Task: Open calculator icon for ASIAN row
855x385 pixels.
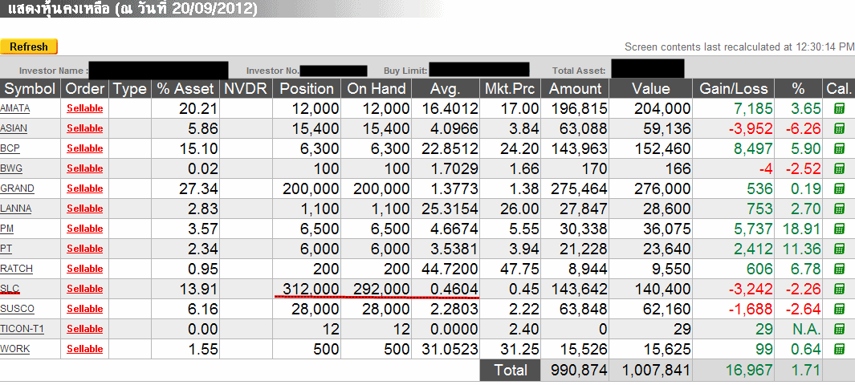Action: tap(839, 128)
